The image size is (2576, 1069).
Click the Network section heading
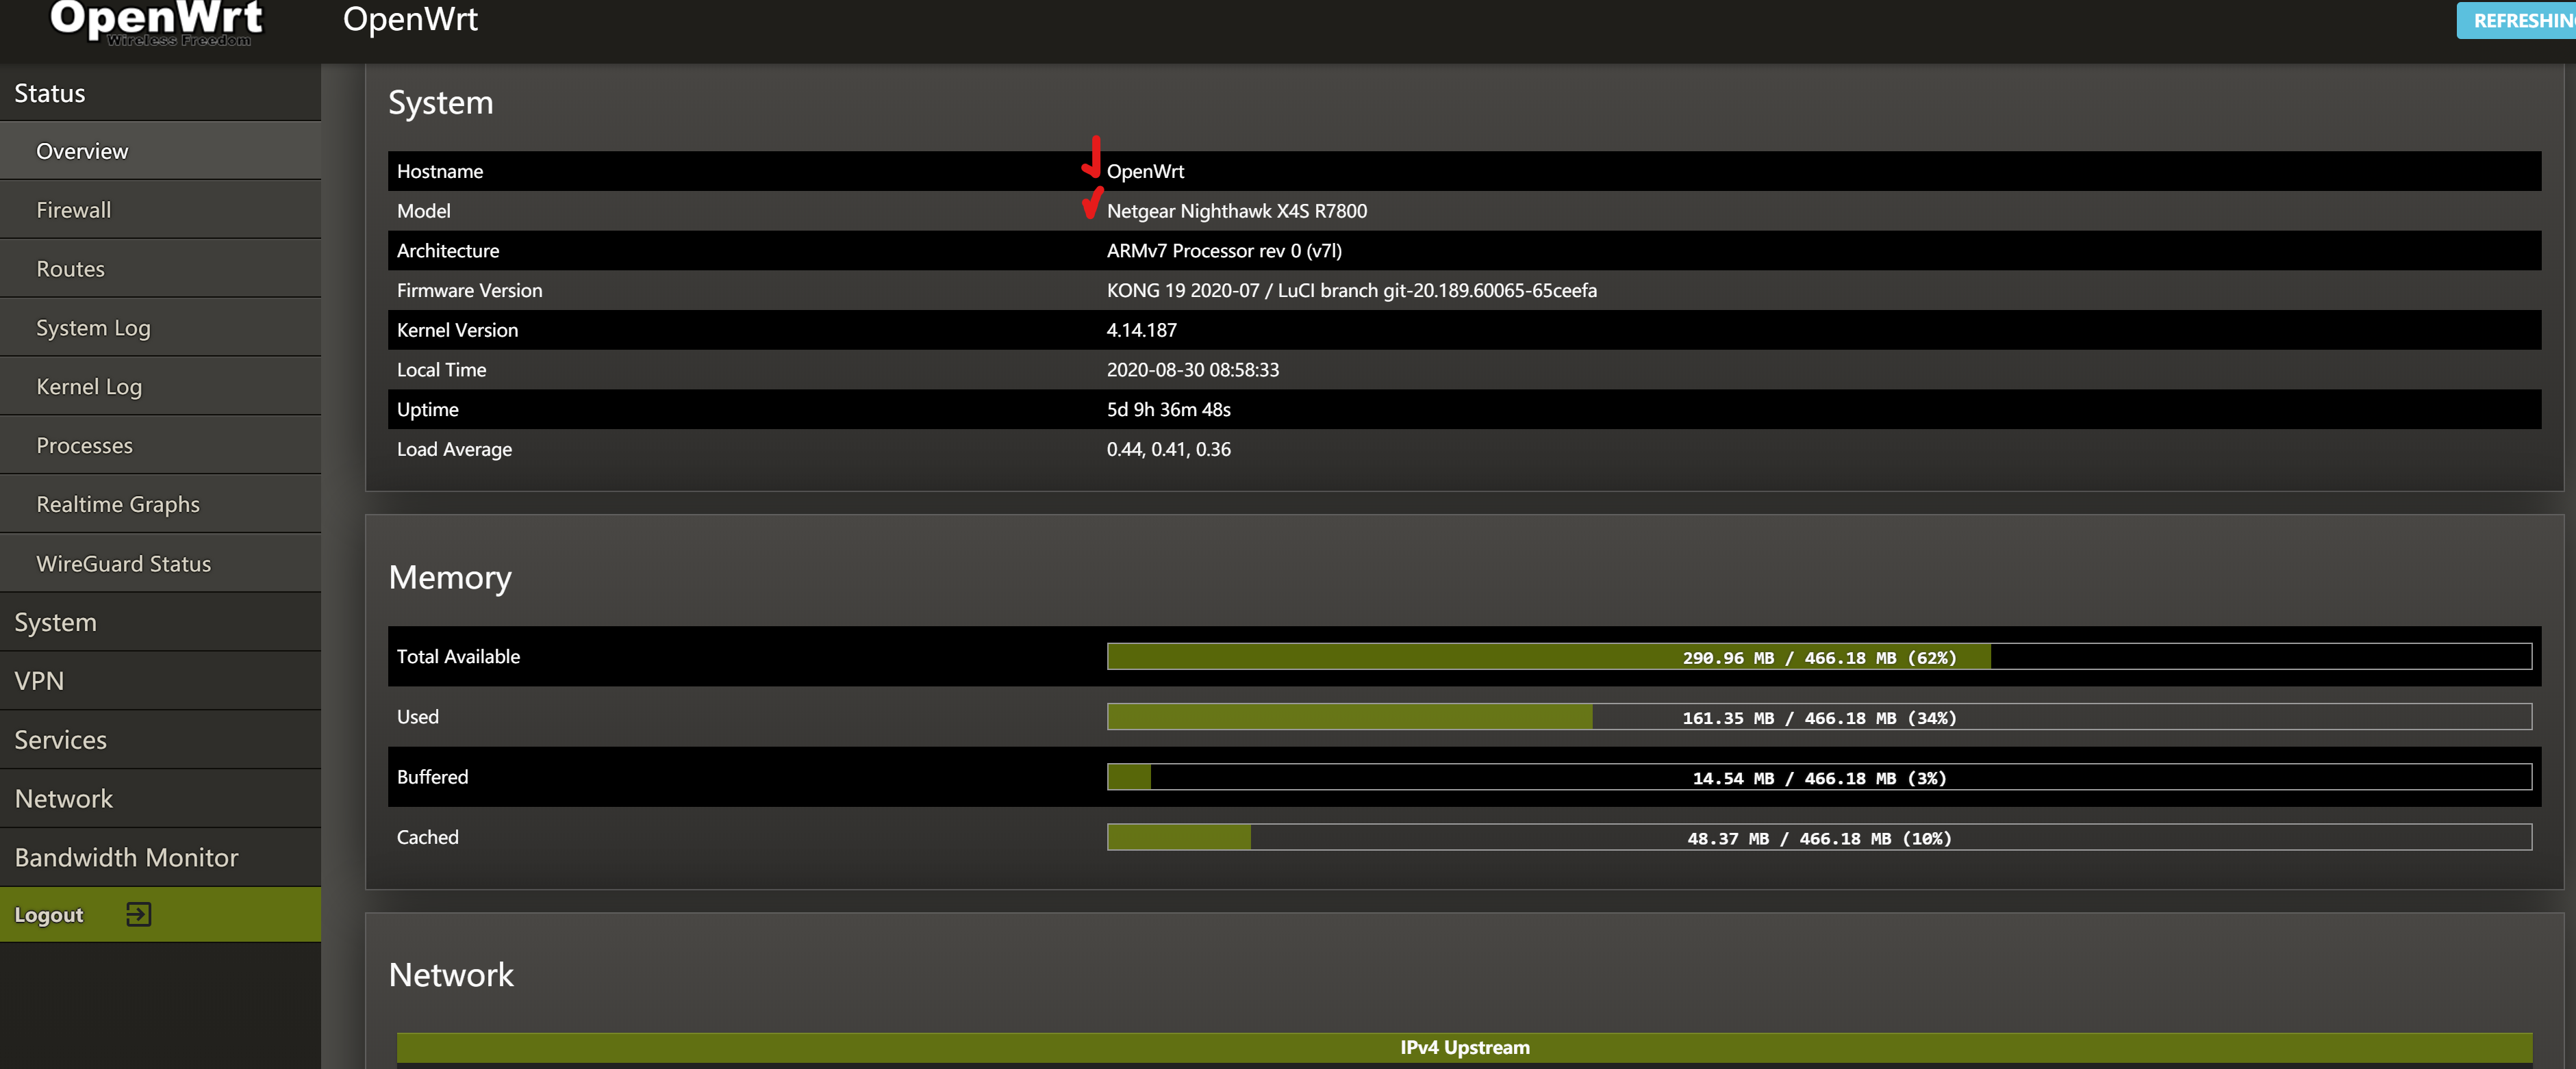coord(451,974)
